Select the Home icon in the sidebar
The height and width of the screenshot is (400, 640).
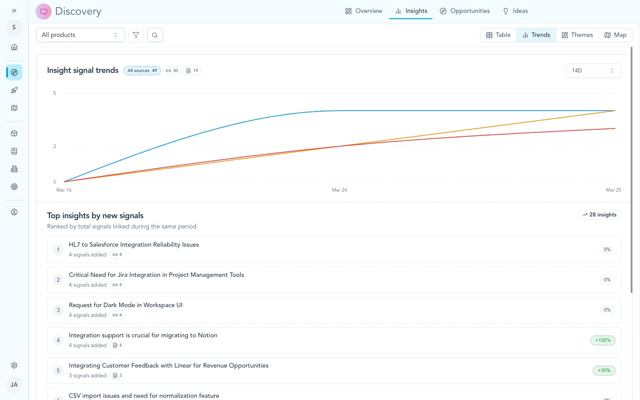(x=14, y=46)
